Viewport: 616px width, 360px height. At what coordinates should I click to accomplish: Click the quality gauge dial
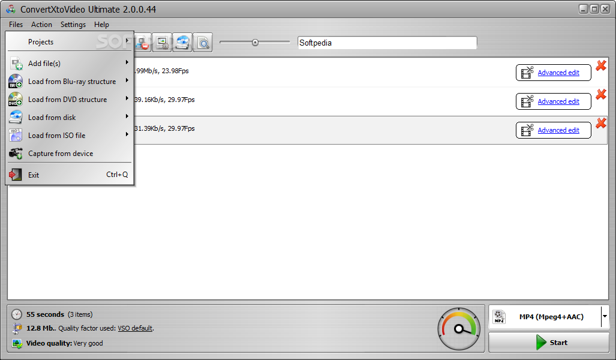[x=459, y=329]
